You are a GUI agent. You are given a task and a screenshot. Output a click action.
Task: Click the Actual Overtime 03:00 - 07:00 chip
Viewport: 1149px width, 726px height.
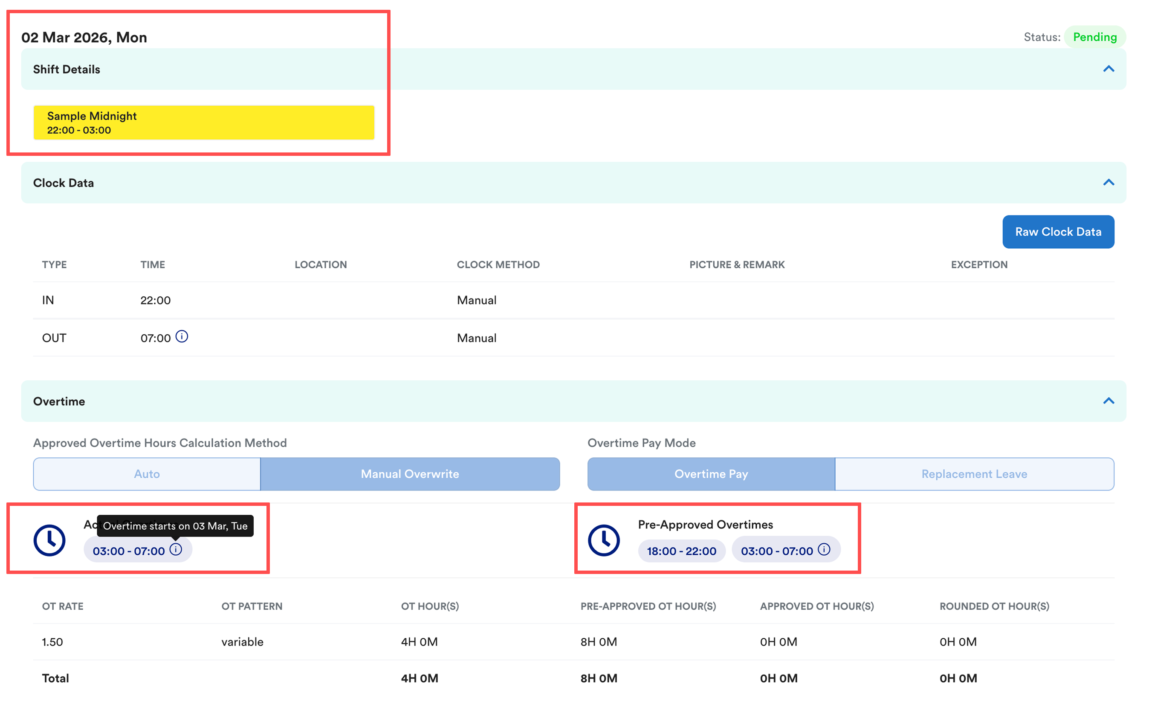tap(128, 551)
